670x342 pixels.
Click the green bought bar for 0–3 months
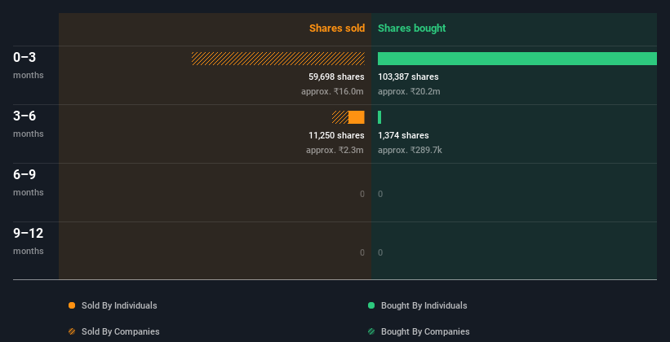pyautogui.click(x=517, y=59)
